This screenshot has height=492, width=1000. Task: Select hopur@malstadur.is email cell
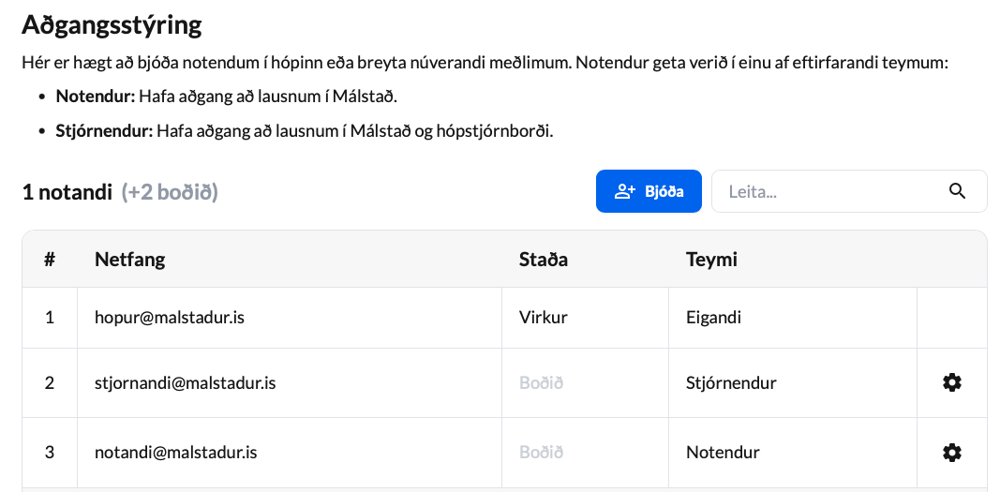pos(290,318)
